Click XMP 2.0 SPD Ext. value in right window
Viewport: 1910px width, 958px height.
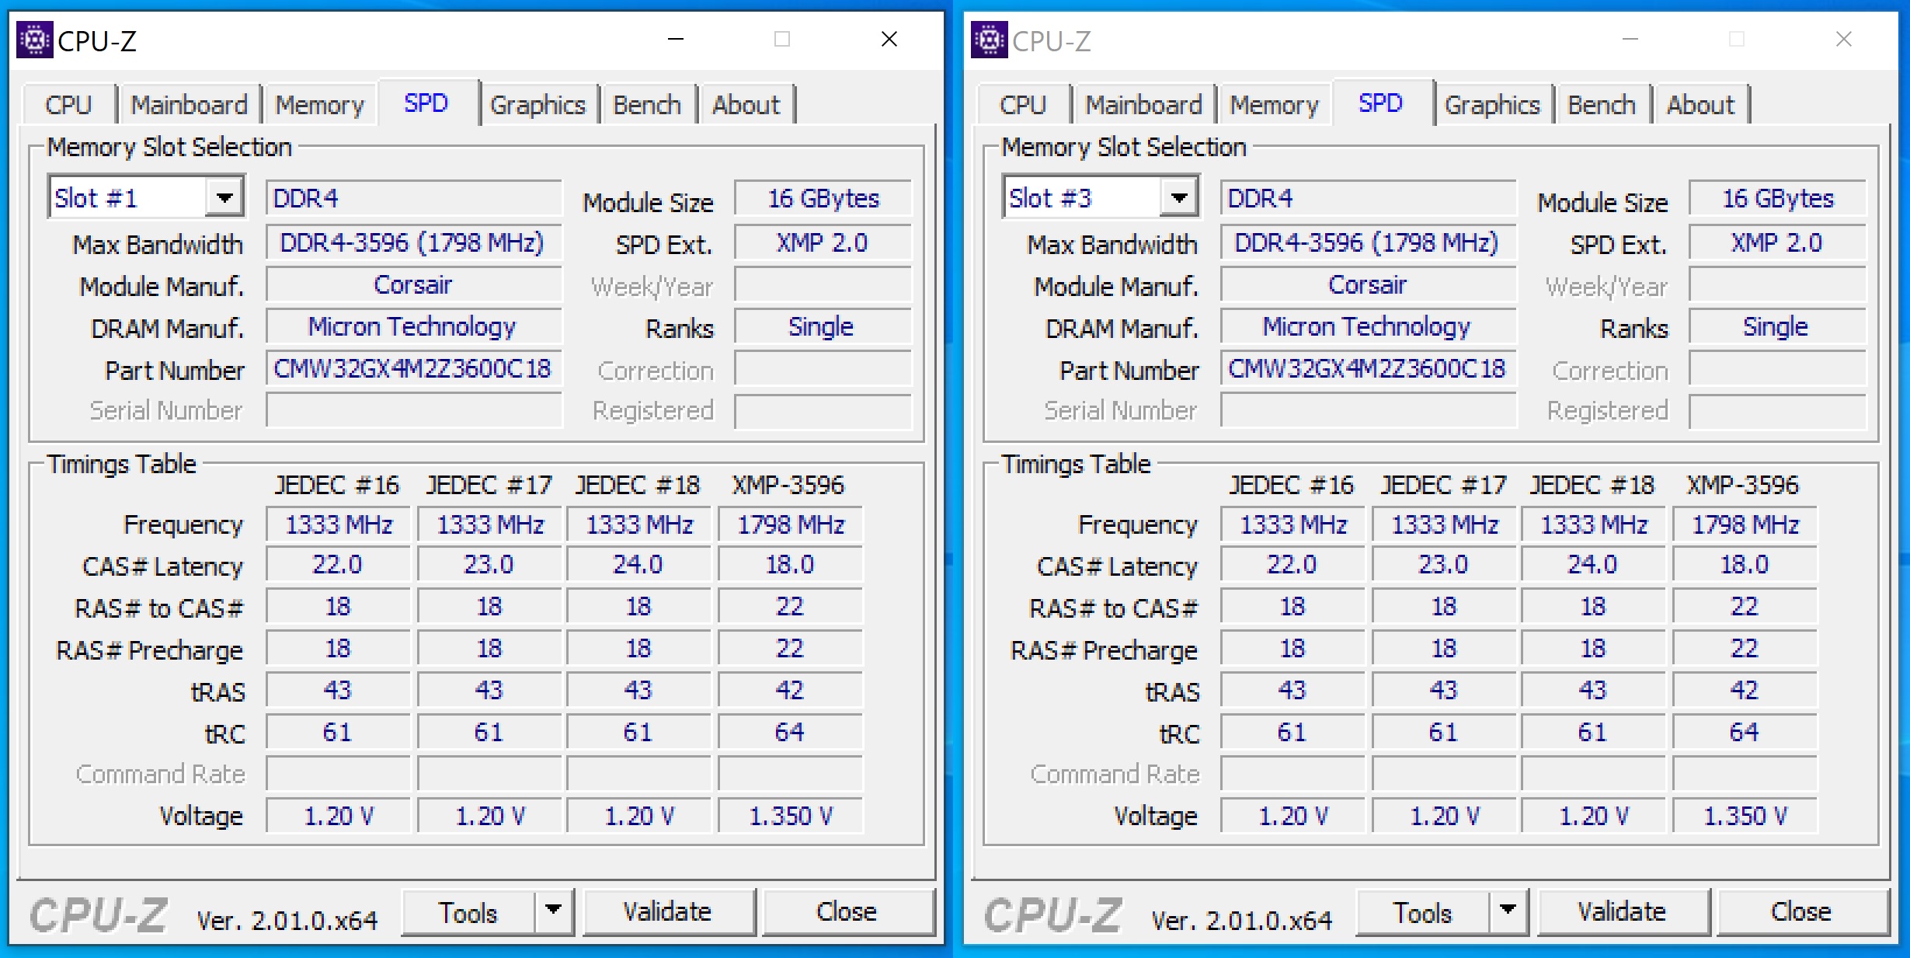pos(1777,242)
